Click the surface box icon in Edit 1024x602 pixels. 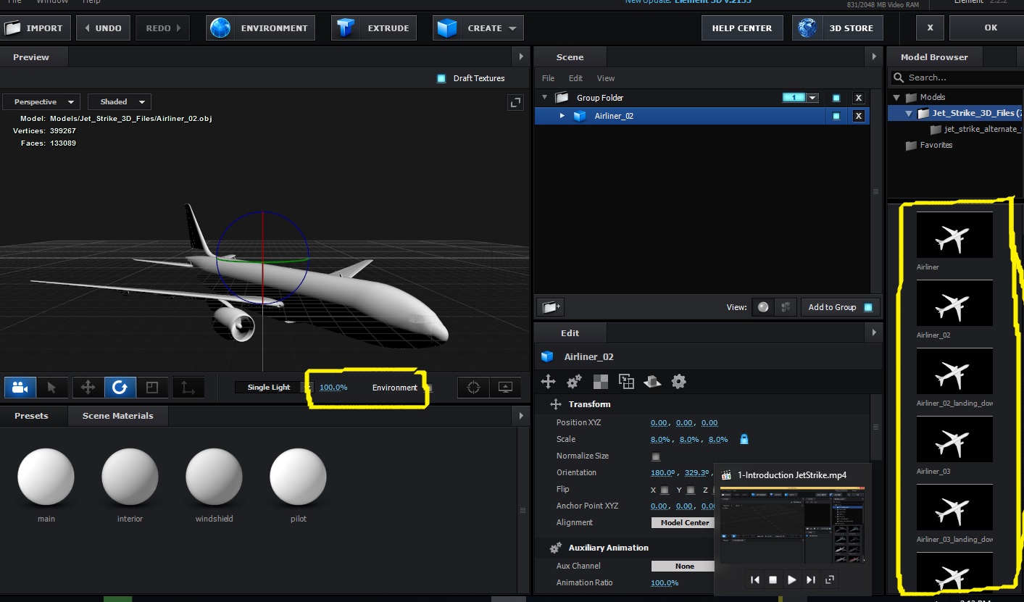point(652,381)
